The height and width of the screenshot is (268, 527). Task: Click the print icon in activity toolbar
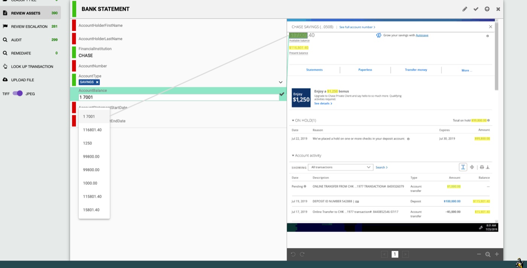[x=482, y=167]
